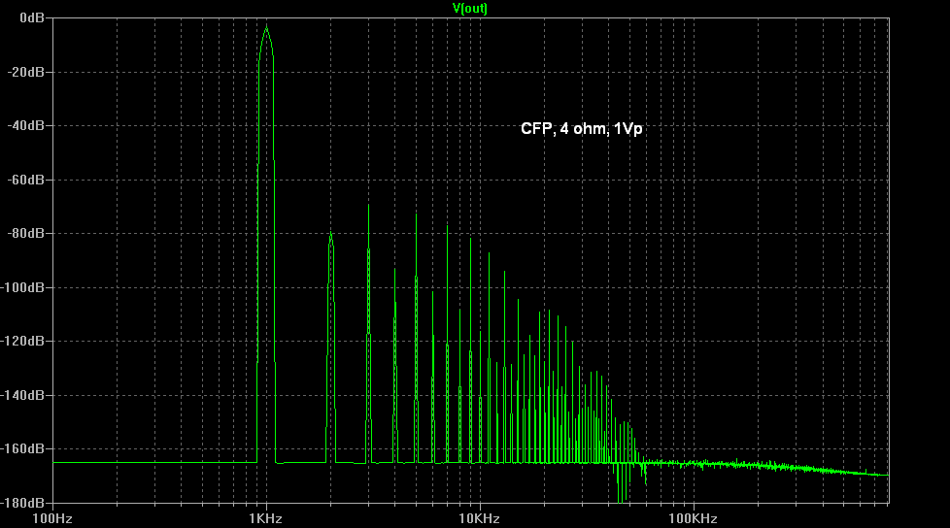Screen dimensions: 950x528
Task: Click the -40dB axis label
Action: [26, 126]
